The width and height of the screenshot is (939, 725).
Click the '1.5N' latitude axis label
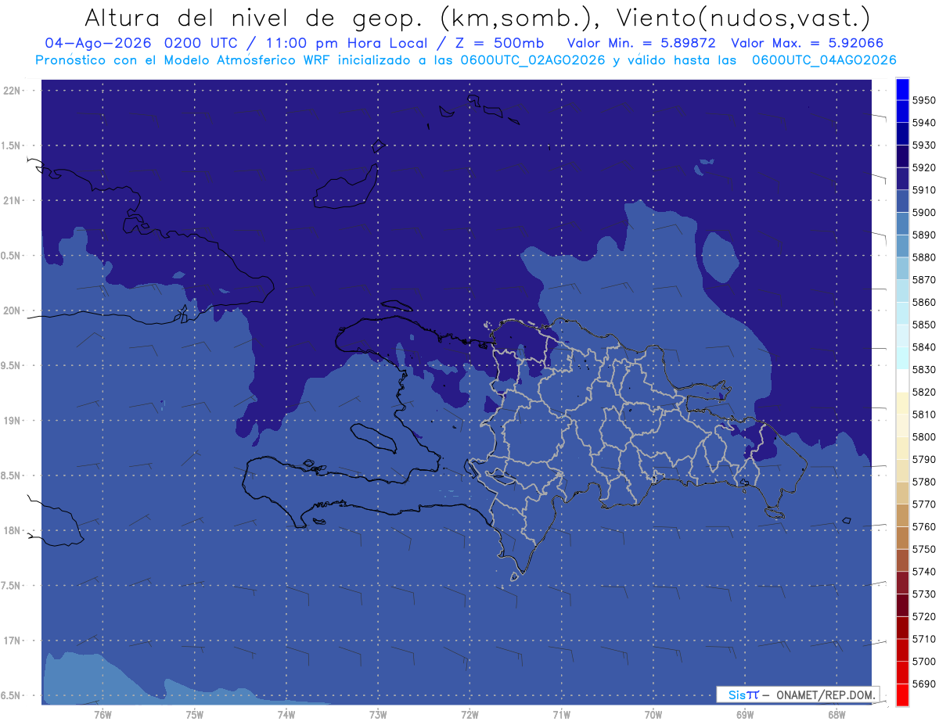[13, 145]
